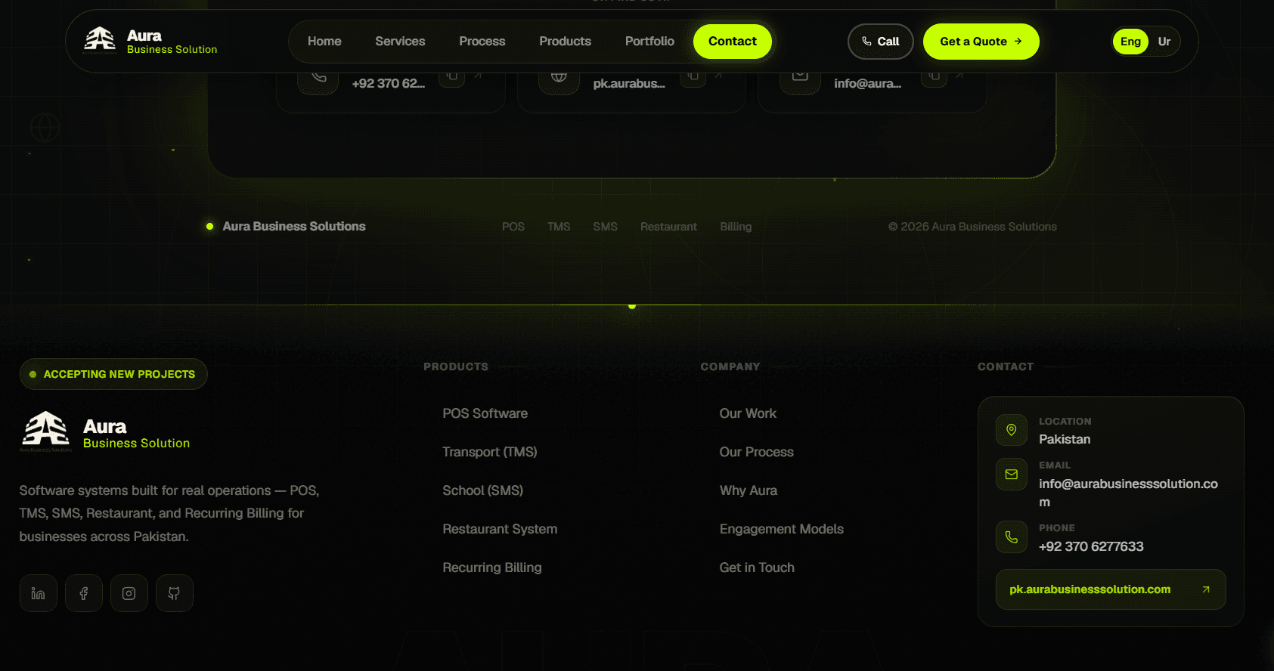Open the POS link in the mini footer

coord(513,227)
